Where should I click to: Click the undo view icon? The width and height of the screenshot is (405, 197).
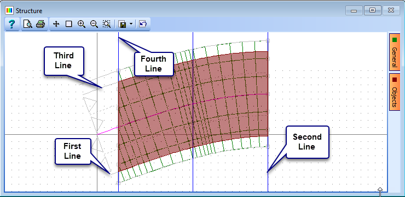point(143,24)
